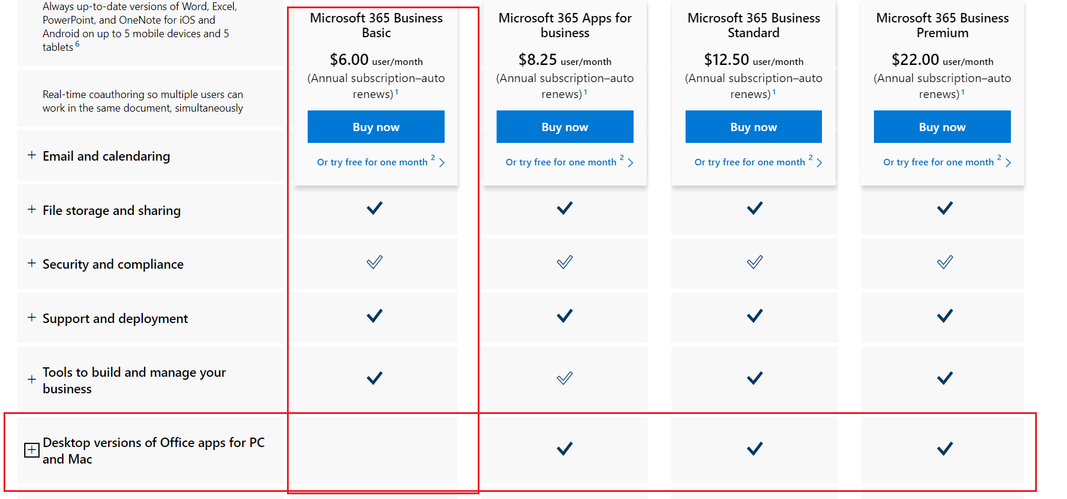Click Tools to build checkmark under Apps for business
Image resolution: width=1067 pixels, height=499 pixels.
[x=565, y=378]
